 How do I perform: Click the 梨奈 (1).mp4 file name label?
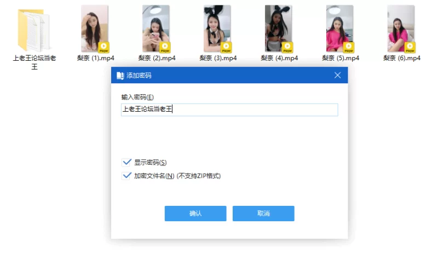[95, 58]
